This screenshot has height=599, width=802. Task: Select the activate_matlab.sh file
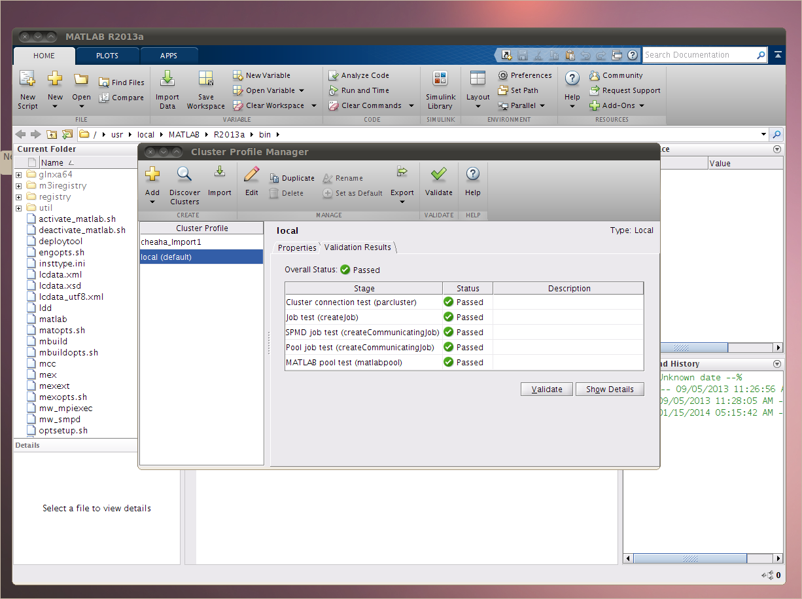point(77,219)
